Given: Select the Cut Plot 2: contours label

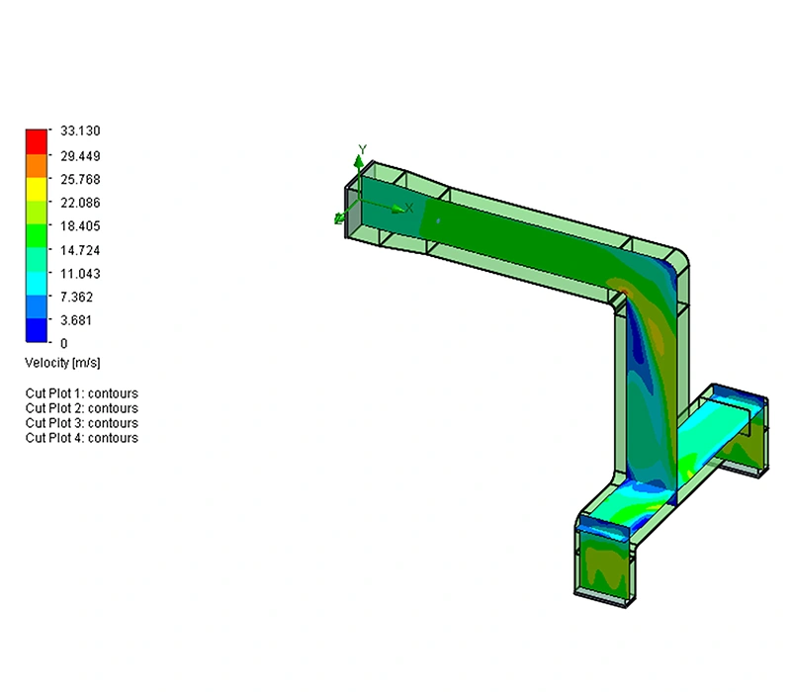Looking at the screenshot, I should (x=81, y=408).
